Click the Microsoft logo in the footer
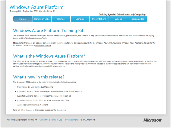This screenshot has height=128, width=171. [153, 120]
